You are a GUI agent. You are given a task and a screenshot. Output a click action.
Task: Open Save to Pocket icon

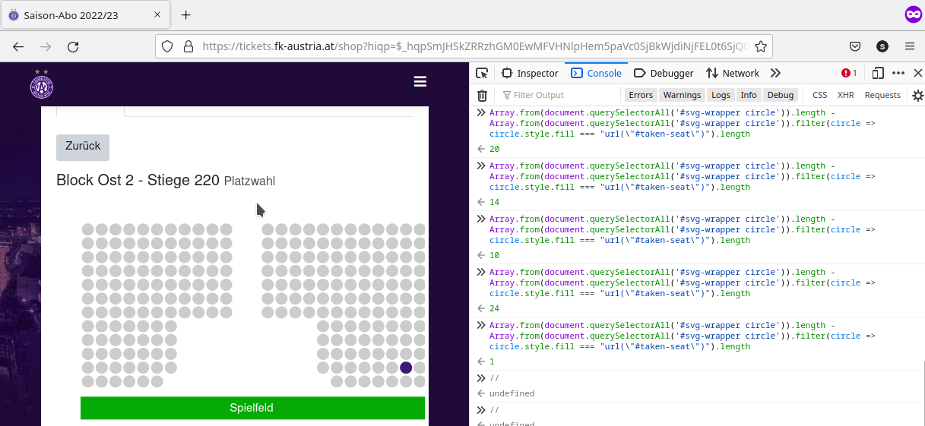click(855, 46)
